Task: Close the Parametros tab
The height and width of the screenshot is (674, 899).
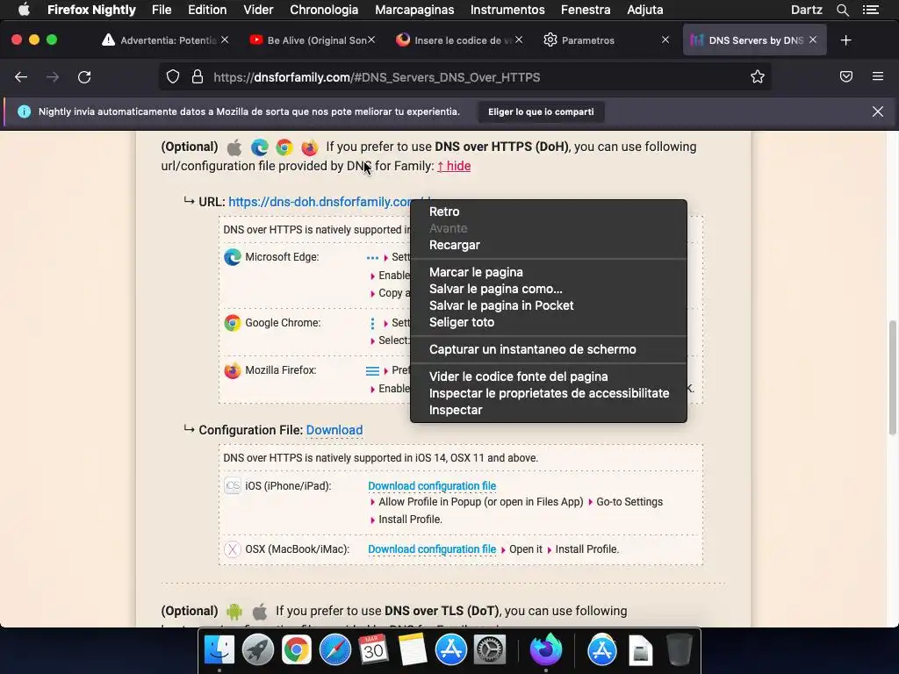Action: pos(665,40)
